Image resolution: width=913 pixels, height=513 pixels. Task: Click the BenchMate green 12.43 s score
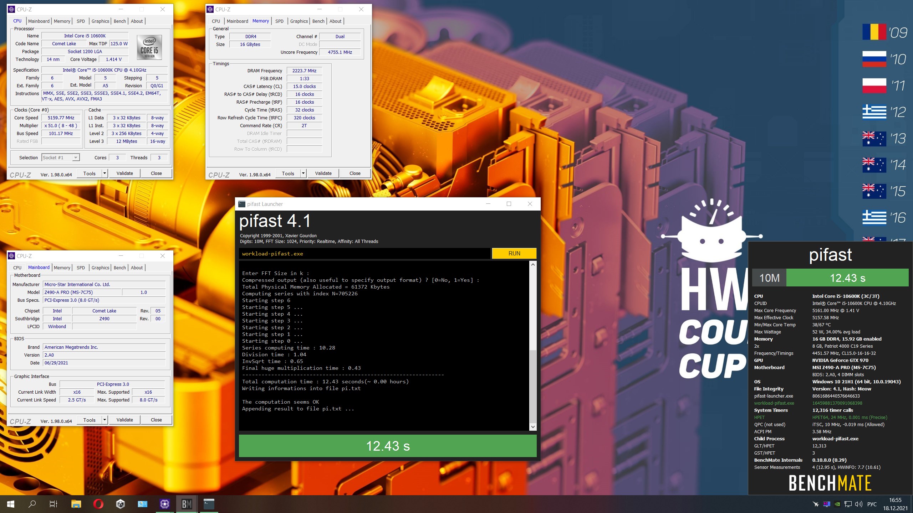pyautogui.click(x=847, y=278)
